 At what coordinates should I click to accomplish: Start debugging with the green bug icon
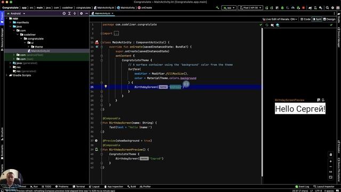point(282,7)
